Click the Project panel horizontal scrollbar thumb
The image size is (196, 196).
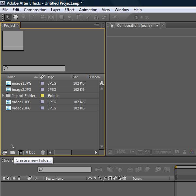pyautogui.click(x=63, y=152)
